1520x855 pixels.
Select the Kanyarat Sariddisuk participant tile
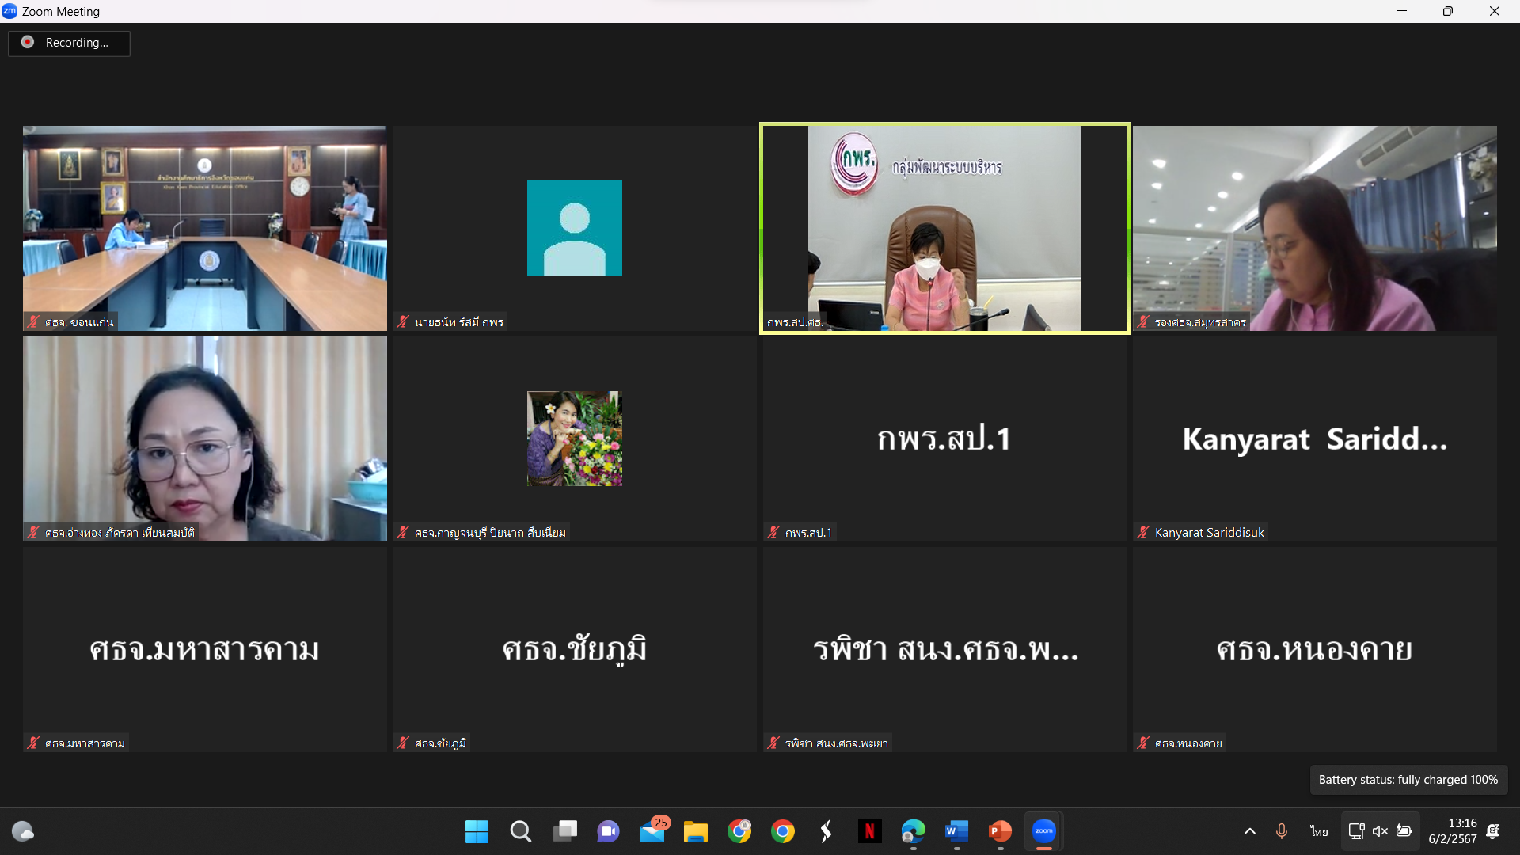coord(1315,439)
